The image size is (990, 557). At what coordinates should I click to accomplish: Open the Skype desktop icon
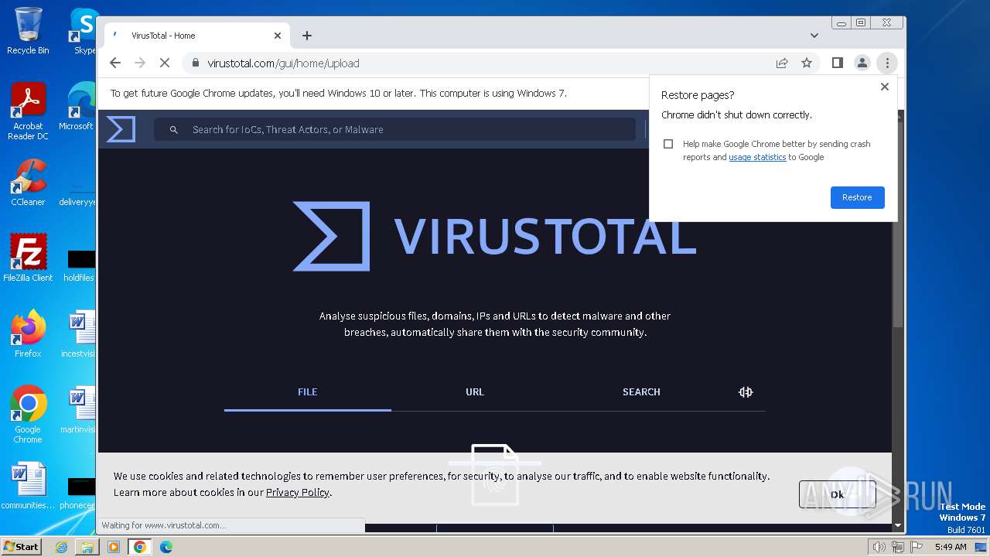tap(84, 31)
